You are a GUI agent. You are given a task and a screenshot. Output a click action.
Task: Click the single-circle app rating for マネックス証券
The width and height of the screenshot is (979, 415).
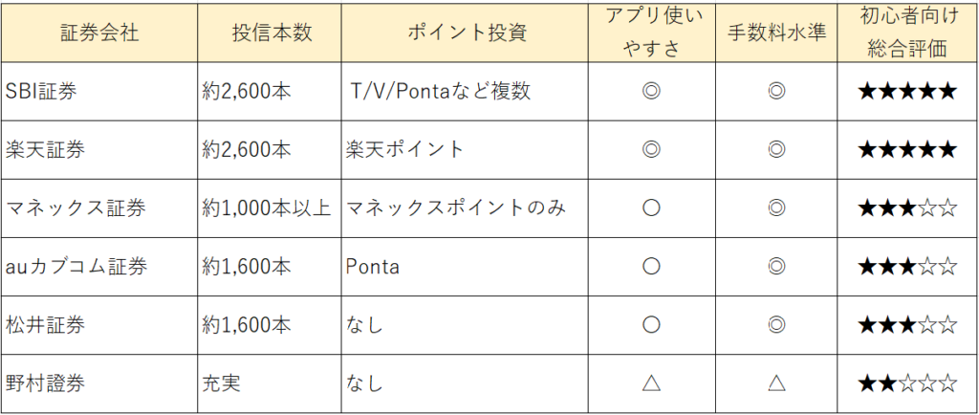click(651, 207)
